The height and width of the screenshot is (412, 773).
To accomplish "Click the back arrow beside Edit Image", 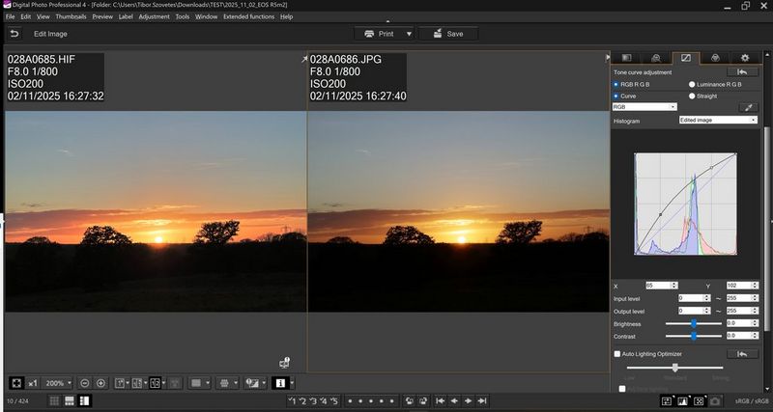I will pos(14,34).
